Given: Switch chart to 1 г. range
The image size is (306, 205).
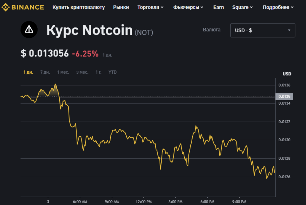Looking at the screenshot, I should click(98, 72).
